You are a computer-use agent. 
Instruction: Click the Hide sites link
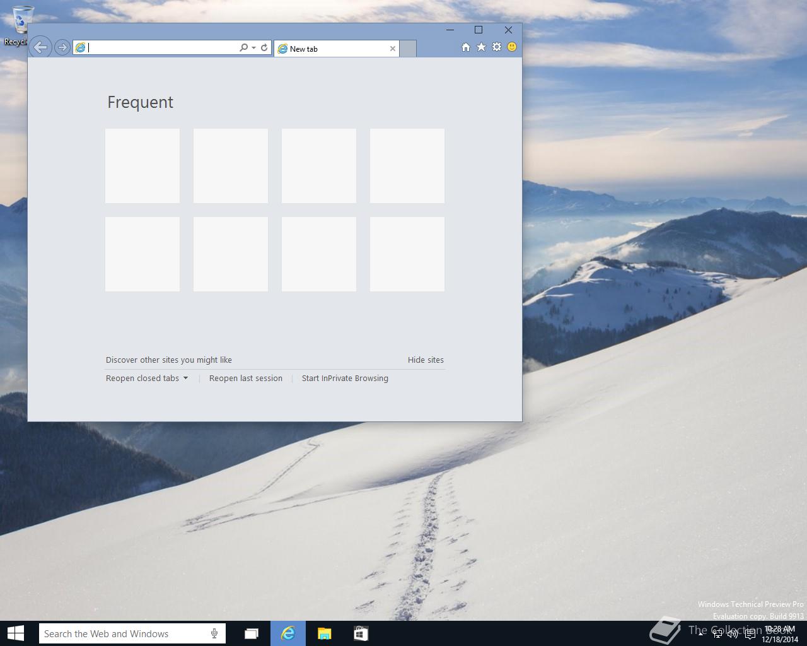[426, 360]
